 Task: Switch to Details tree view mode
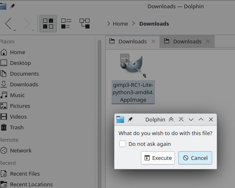(85, 24)
